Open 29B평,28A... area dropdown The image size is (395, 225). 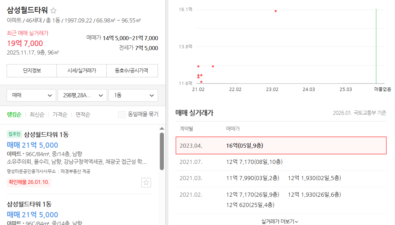click(x=82, y=95)
